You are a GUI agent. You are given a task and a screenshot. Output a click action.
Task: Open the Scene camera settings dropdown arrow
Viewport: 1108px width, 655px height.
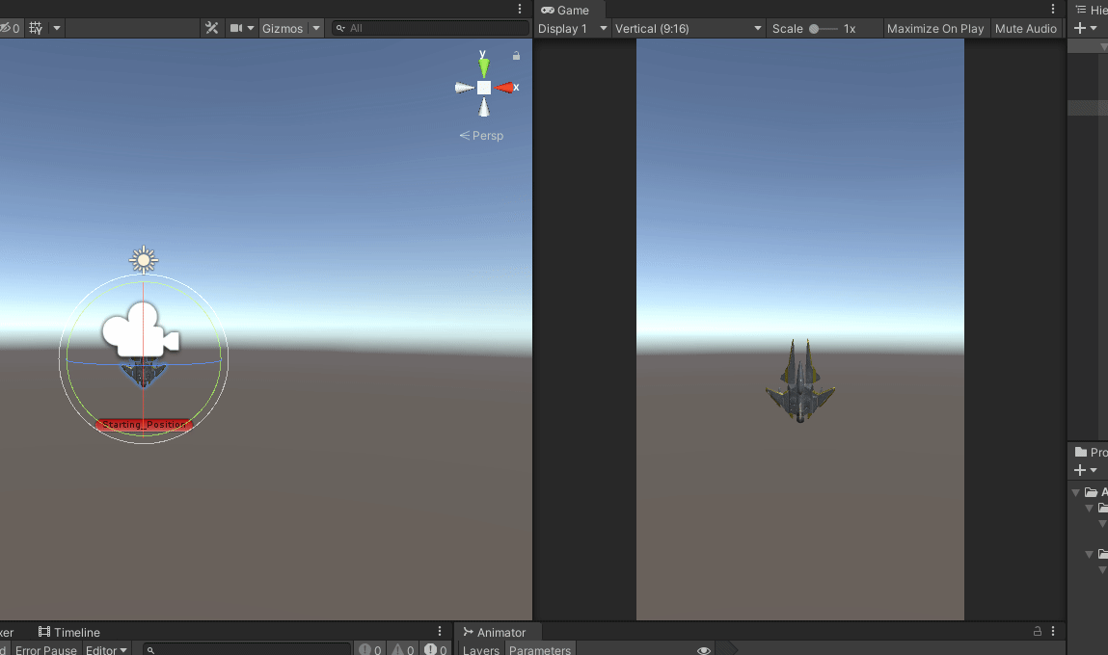[x=250, y=28]
